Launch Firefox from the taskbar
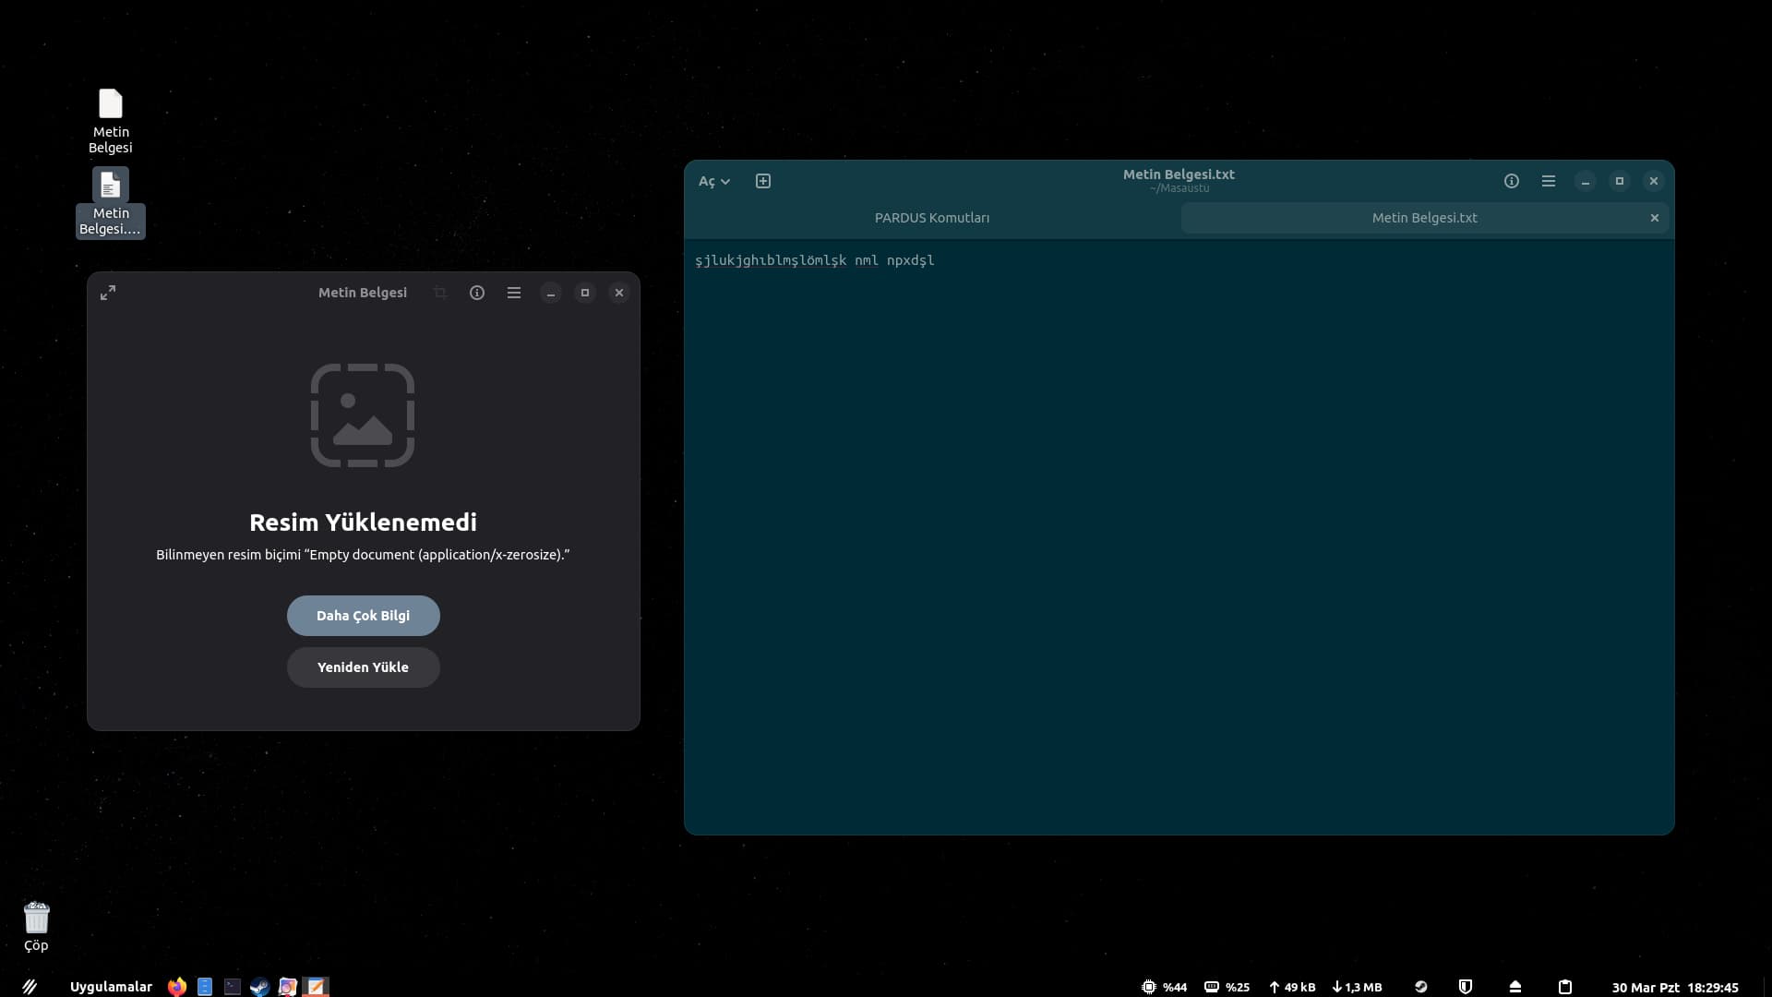This screenshot has height=997, width=1772. [176, 987]
